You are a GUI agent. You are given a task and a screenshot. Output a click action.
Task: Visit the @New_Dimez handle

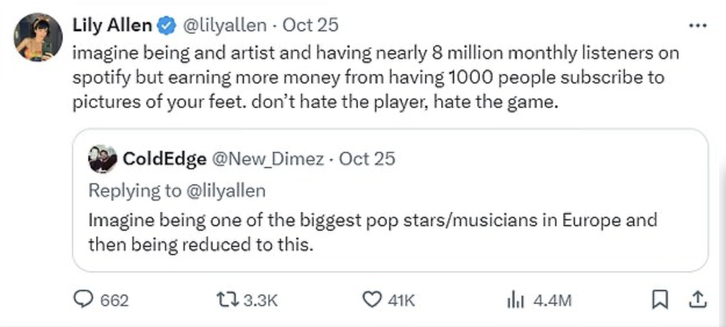269,159
